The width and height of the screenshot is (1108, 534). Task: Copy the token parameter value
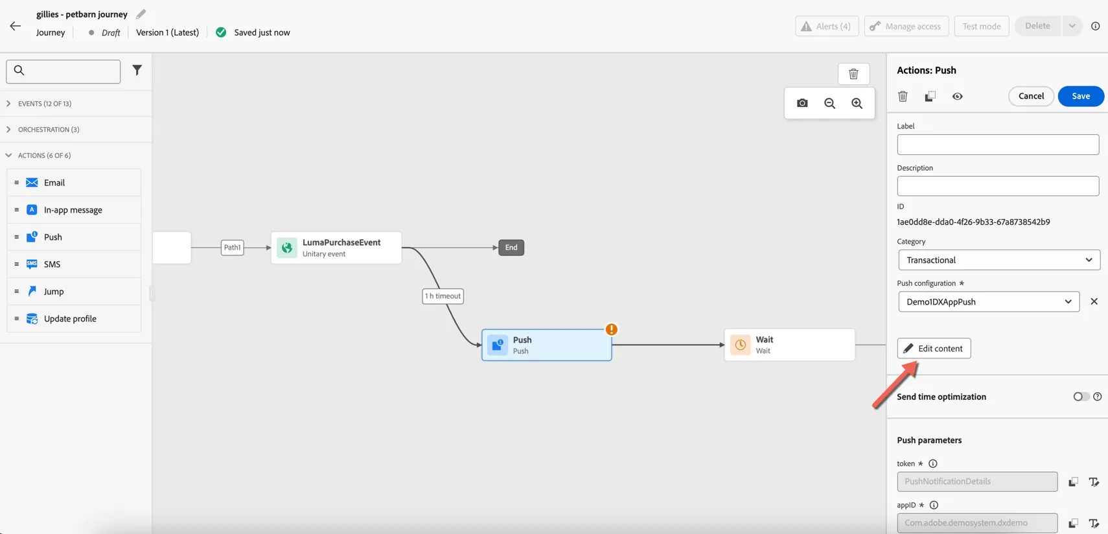(x=1073, y=482)
